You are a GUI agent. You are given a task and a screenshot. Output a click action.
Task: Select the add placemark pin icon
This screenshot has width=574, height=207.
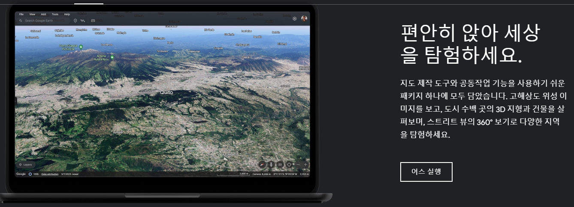click(x=75, y=21)
